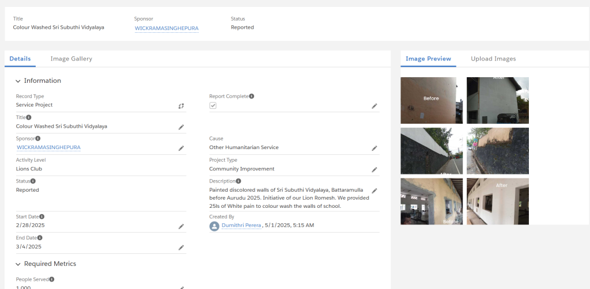Click the Reported status in header

pyautogui.click(x=243, y=28)
